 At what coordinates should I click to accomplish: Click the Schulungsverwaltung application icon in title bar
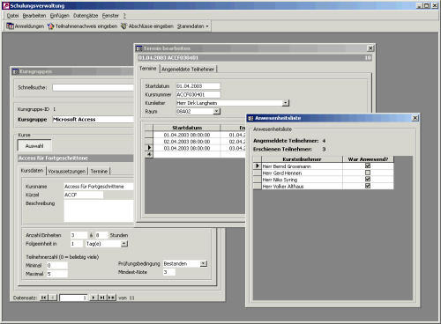click(6, 5)
